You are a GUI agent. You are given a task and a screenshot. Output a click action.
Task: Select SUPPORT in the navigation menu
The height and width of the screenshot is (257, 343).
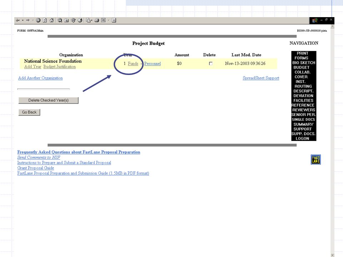[x=303, y=129]
